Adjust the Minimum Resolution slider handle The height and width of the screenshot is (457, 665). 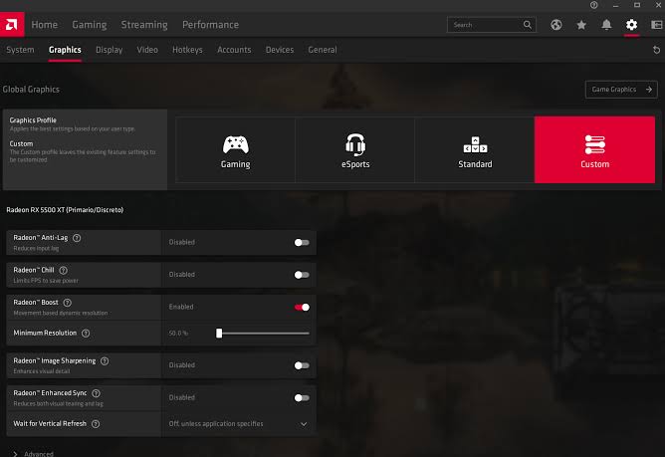coord(219,334)
